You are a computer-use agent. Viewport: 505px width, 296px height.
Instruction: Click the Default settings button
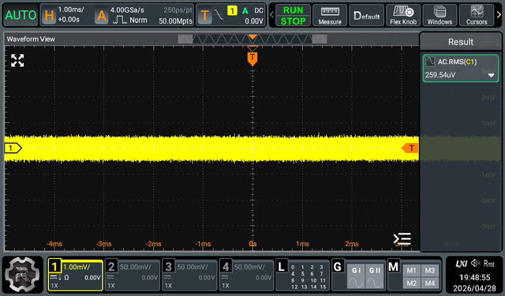tap(366, 15)
